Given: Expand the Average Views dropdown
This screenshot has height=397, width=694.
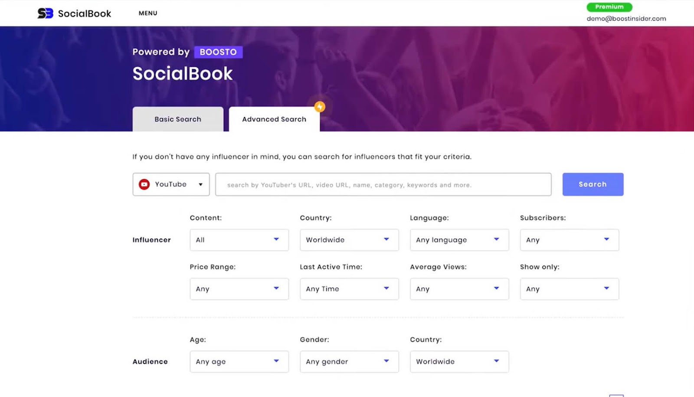Looking at the screenshot, I should coord(459,289).
